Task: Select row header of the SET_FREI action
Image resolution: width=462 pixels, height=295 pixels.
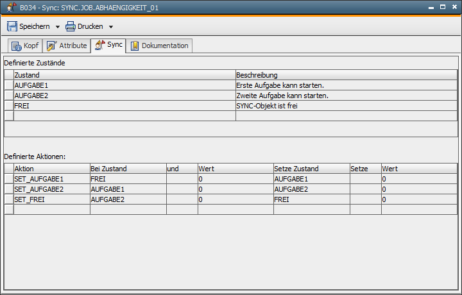Action: coord(9,199)
